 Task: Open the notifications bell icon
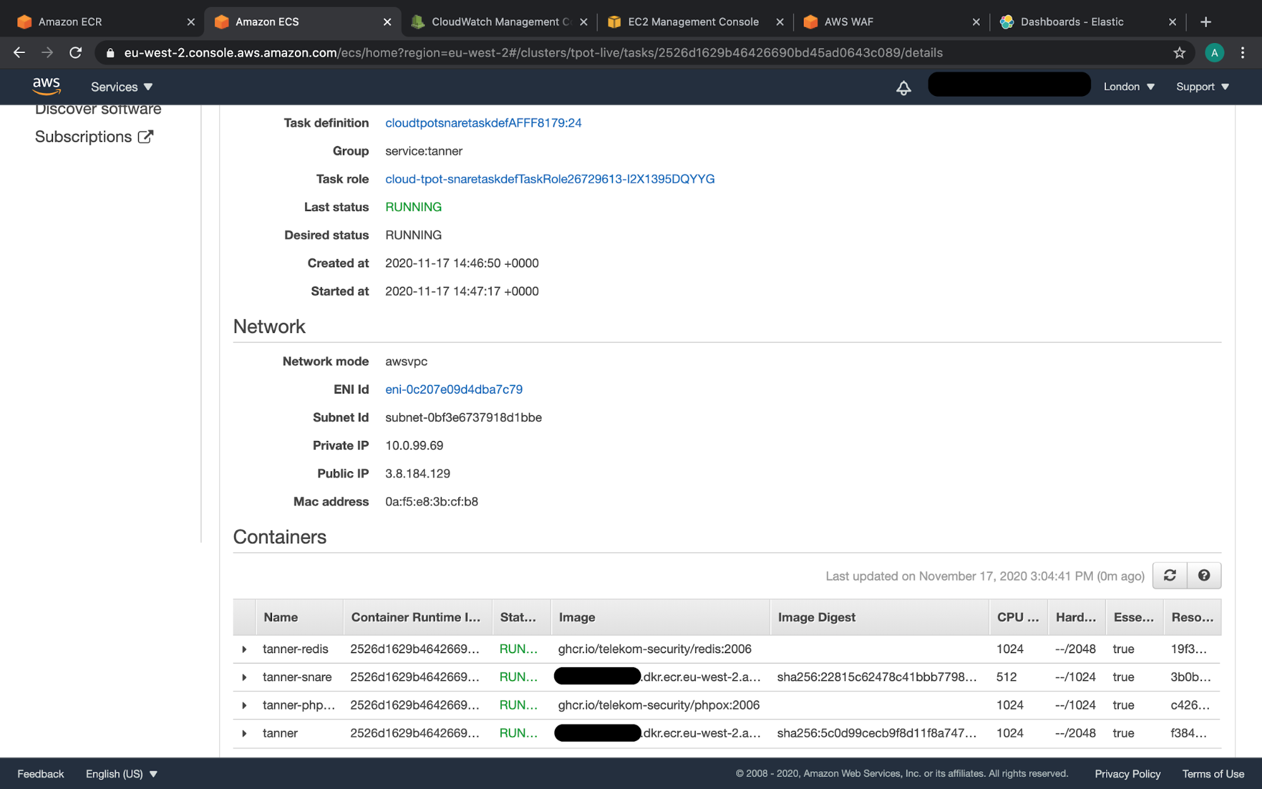click(903, 87)
